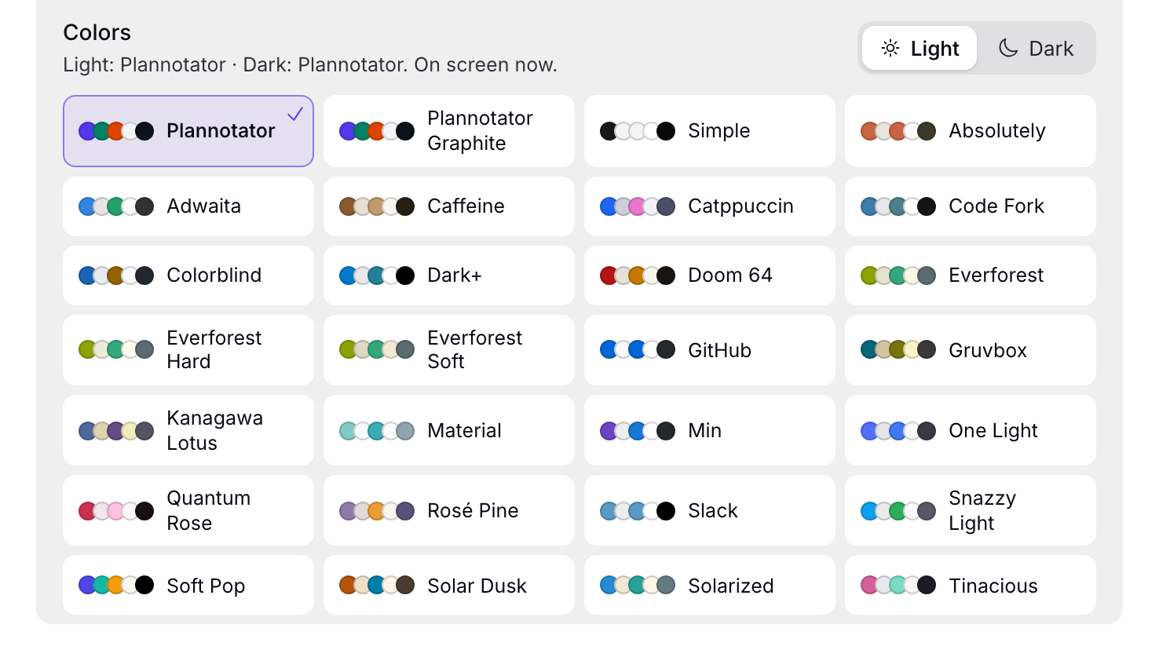The width and height of the screenshot is (1159, 661).
Task: Pick the Everforest Soft theme
Action: 449,350
